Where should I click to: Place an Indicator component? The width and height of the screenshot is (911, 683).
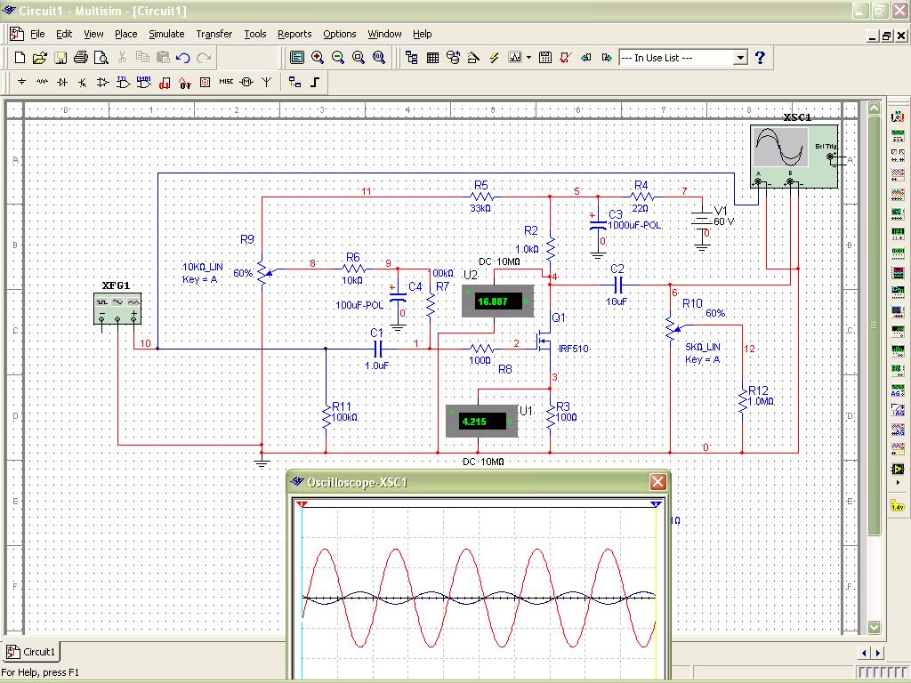pyautogui.click(x=206, y=83)
